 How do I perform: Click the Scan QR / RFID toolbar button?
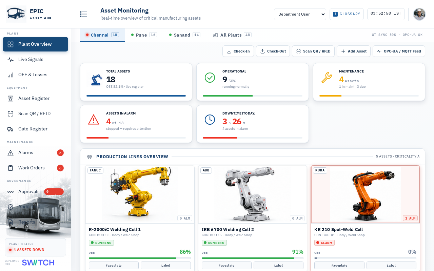pos(313,51)
